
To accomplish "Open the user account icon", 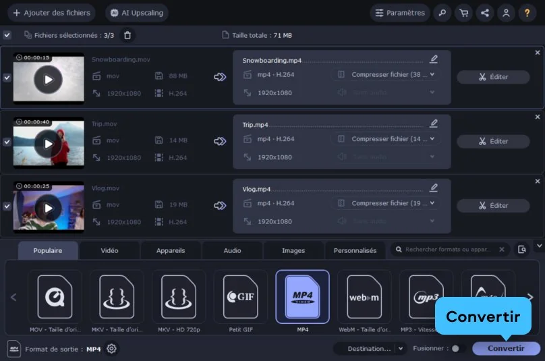I will tap(505, 13).
